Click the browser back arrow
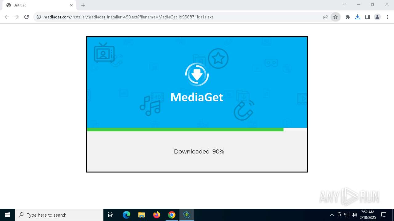The height and width of the screenshot is (221, 394). tap(7, 17)
